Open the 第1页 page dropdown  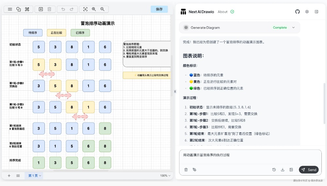pyautogui.click(x=34, y=176)
